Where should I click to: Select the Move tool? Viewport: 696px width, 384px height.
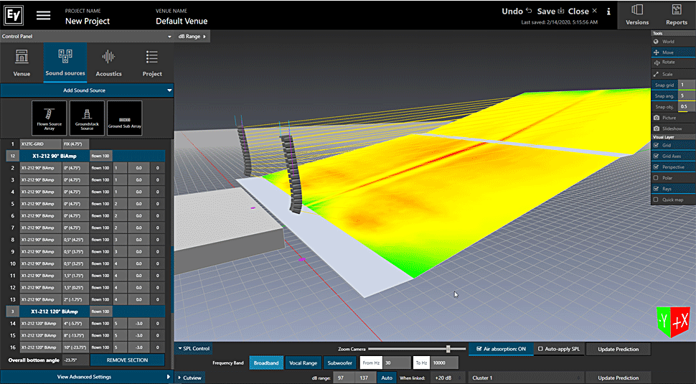pos(673,52)
